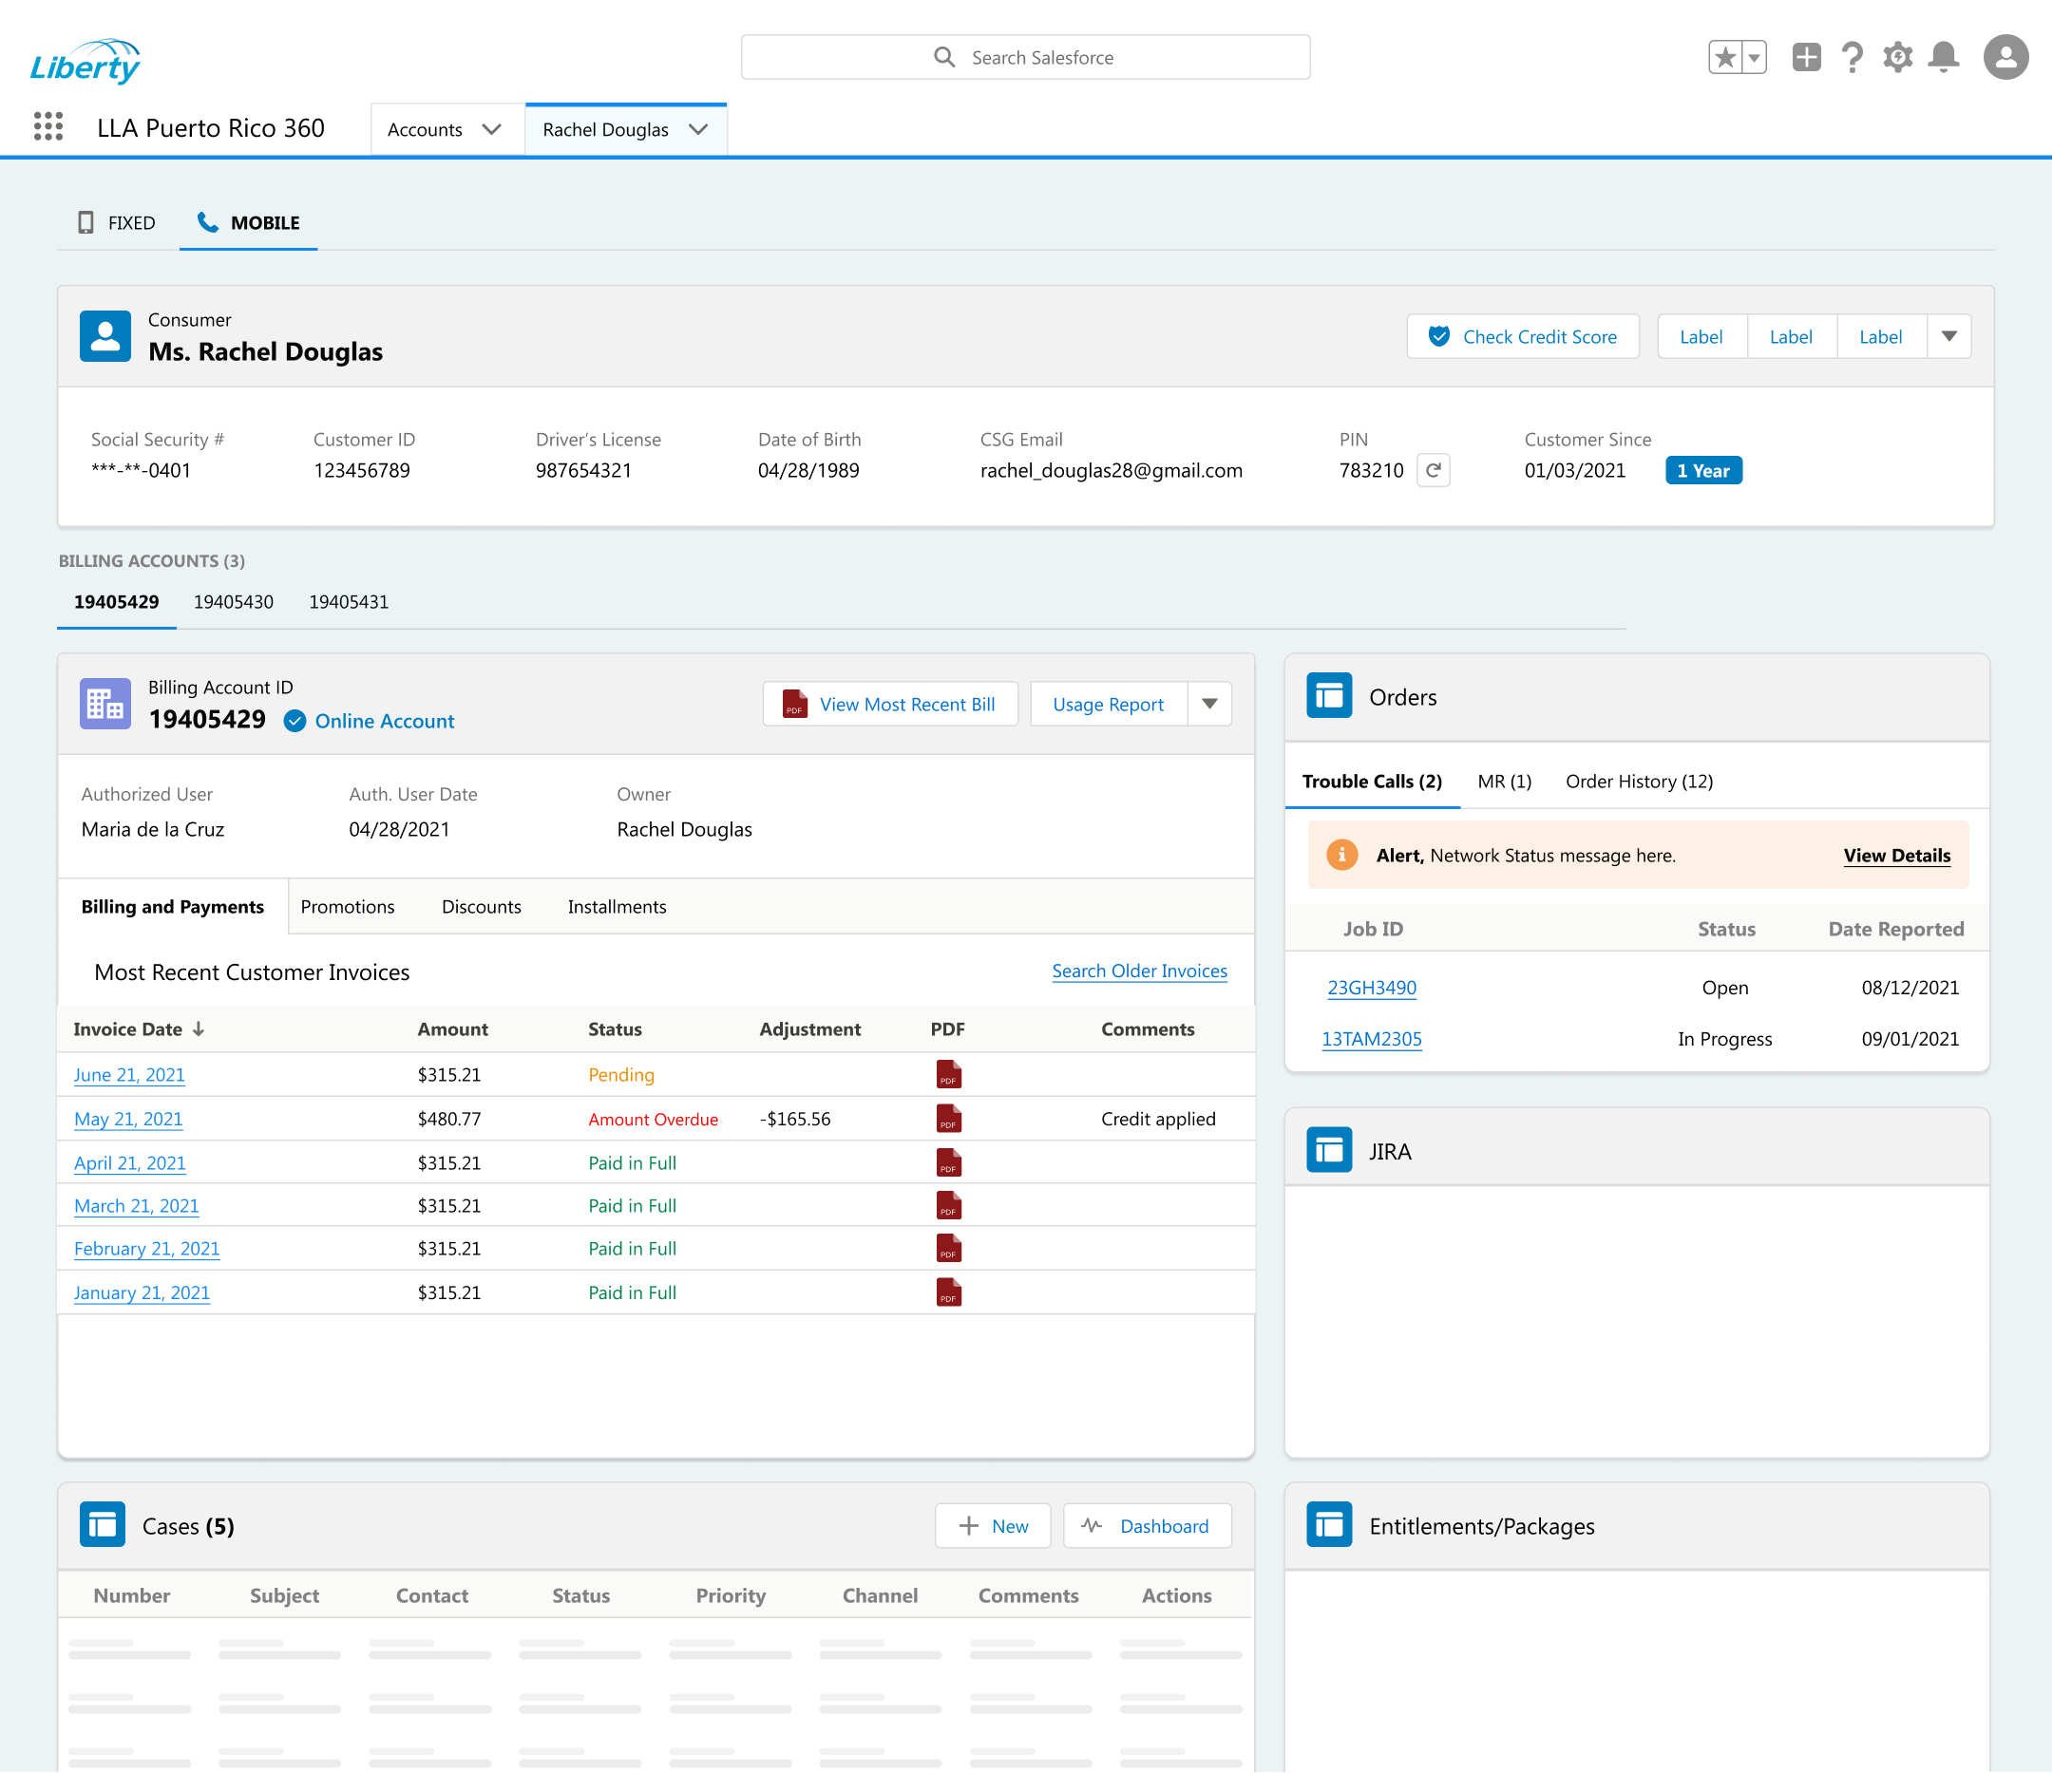Image resolution: width=2053 pixels, height=1773 pixels.
Task: Click the Consumer contact icon
Action: (105, 337)
